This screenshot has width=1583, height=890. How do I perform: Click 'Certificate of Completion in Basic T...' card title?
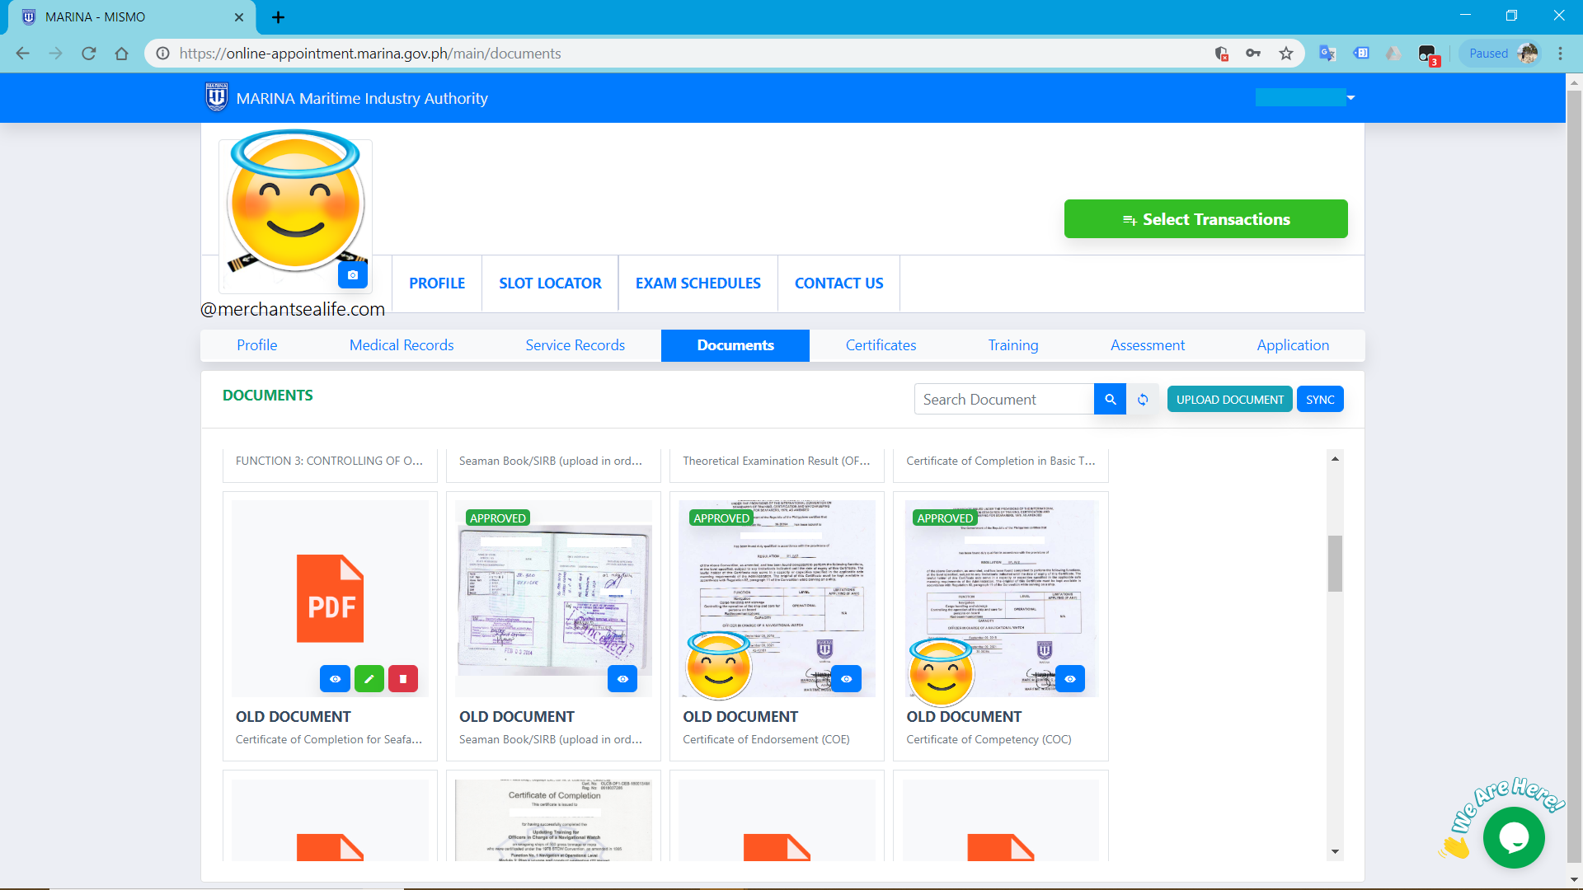pyautogui.click(x=1000, y=461)
